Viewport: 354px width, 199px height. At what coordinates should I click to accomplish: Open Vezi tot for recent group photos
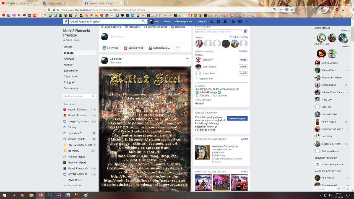tap(244, 172)
